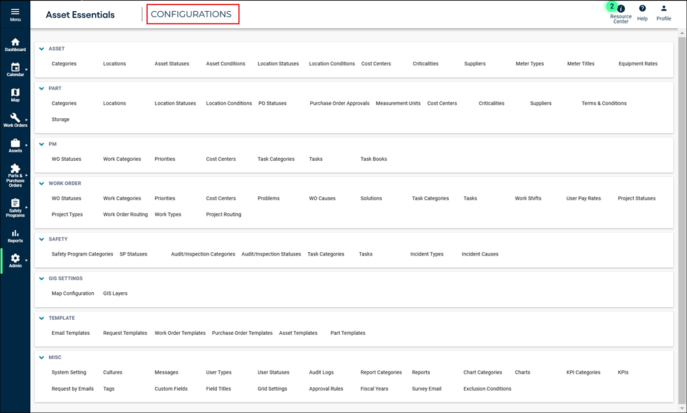This screenshot has height=413, width=687.
Task: Click System Setting under Misc
Action: click(x=69, y=372)
